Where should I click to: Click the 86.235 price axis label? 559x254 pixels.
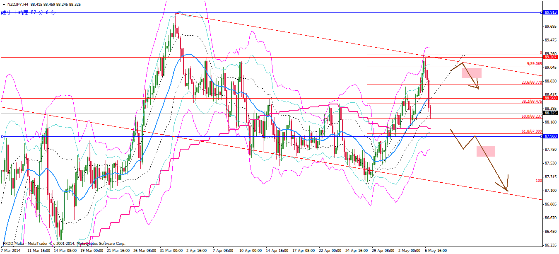(x=550, y=245)
